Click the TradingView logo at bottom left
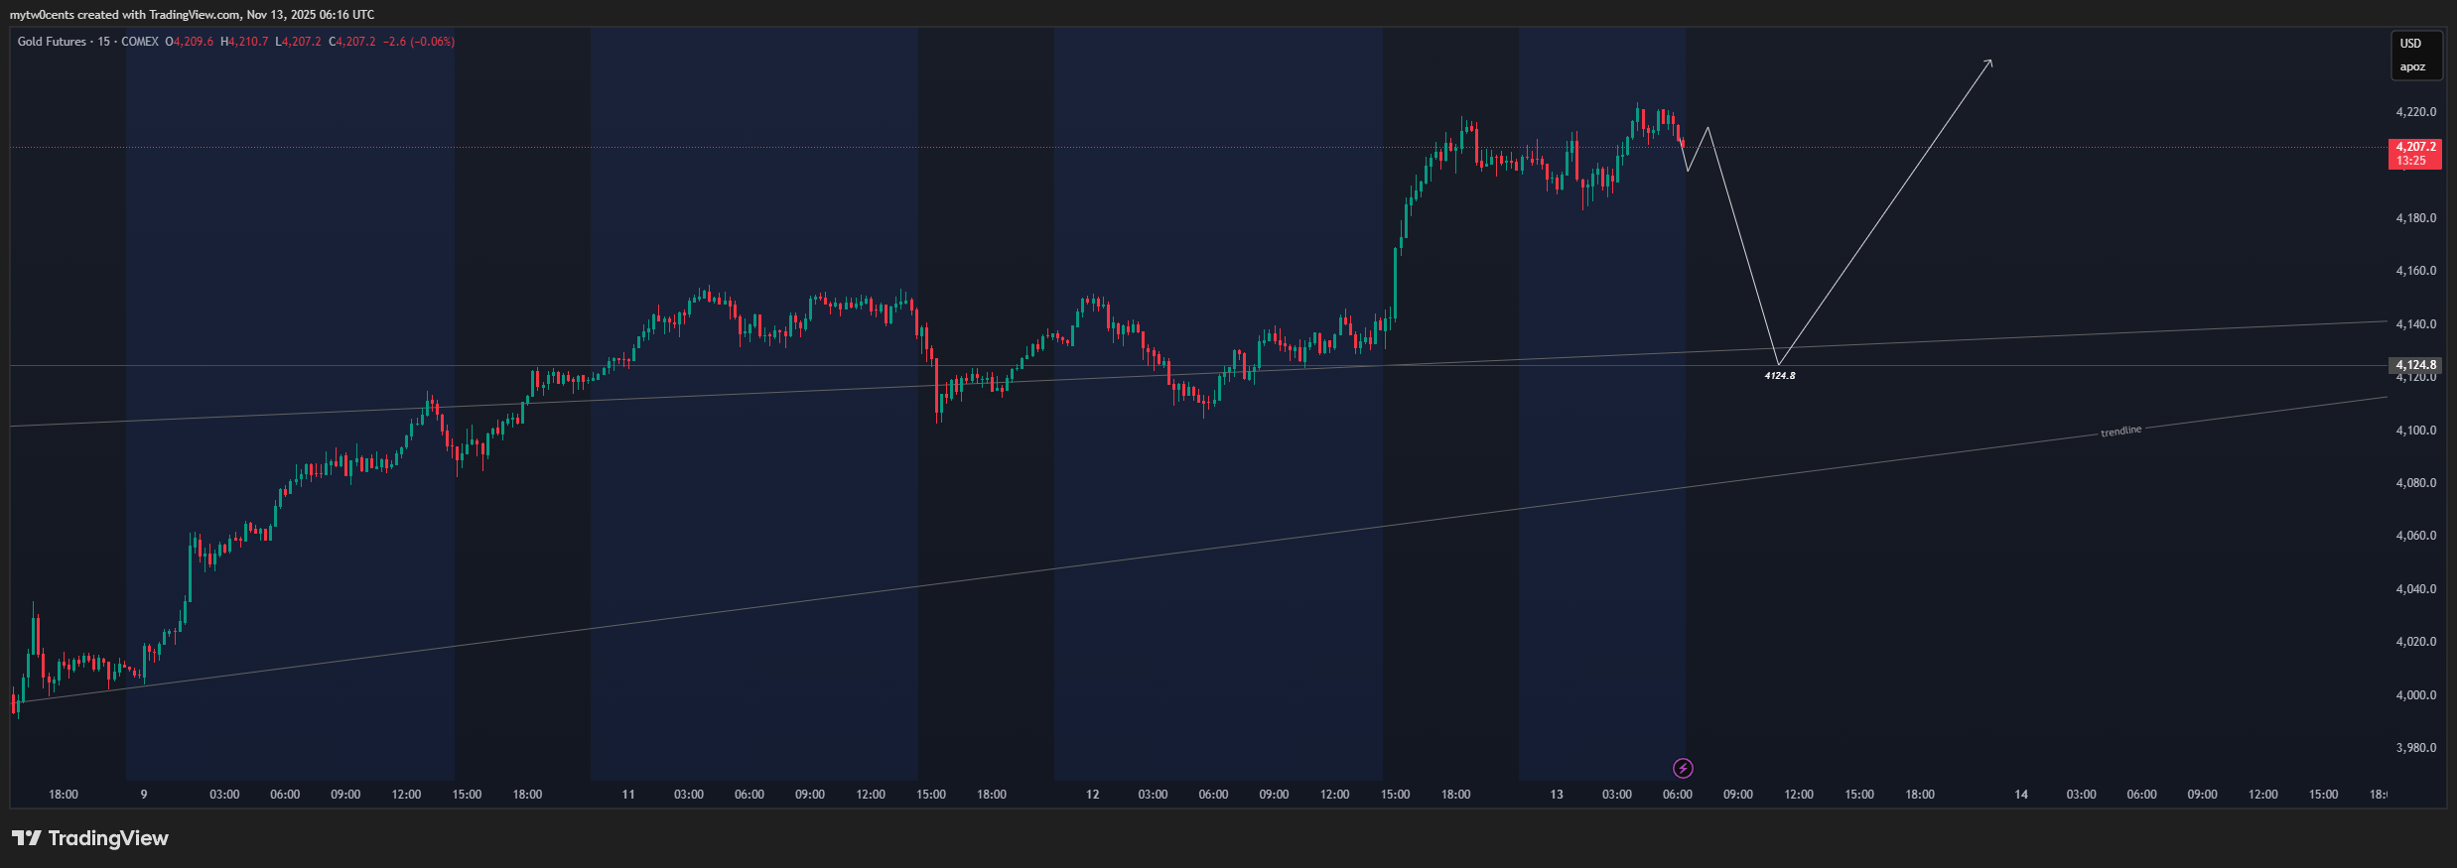 (90, 838)
